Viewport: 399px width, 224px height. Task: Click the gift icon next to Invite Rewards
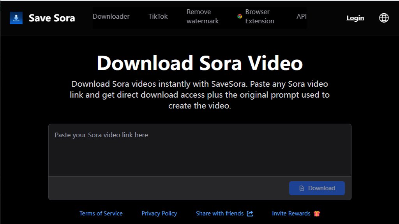[x=316, y=213]
